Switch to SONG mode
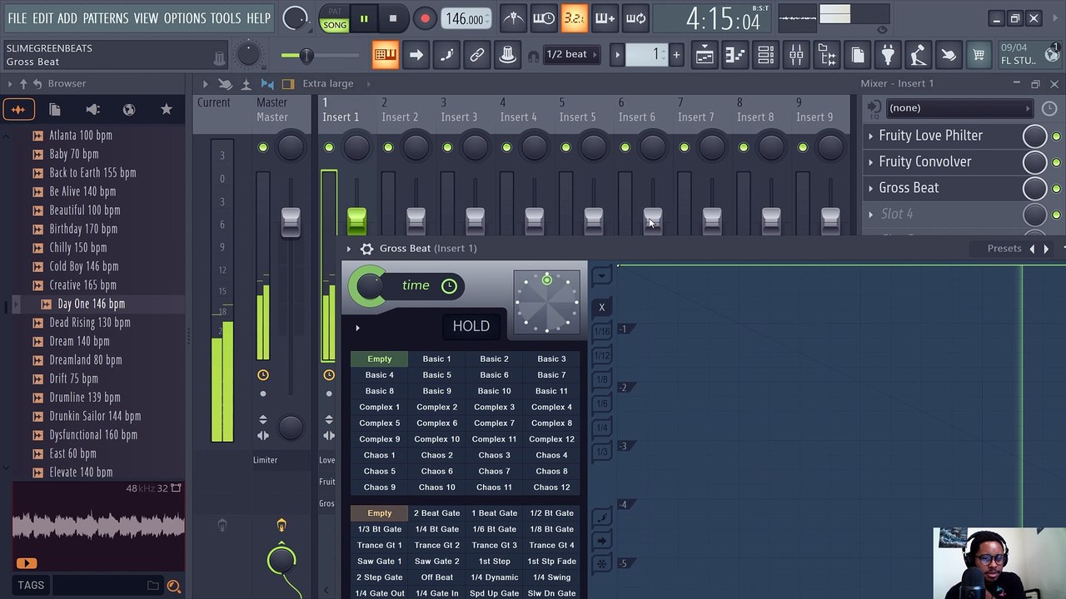 [x=335, y=25]
